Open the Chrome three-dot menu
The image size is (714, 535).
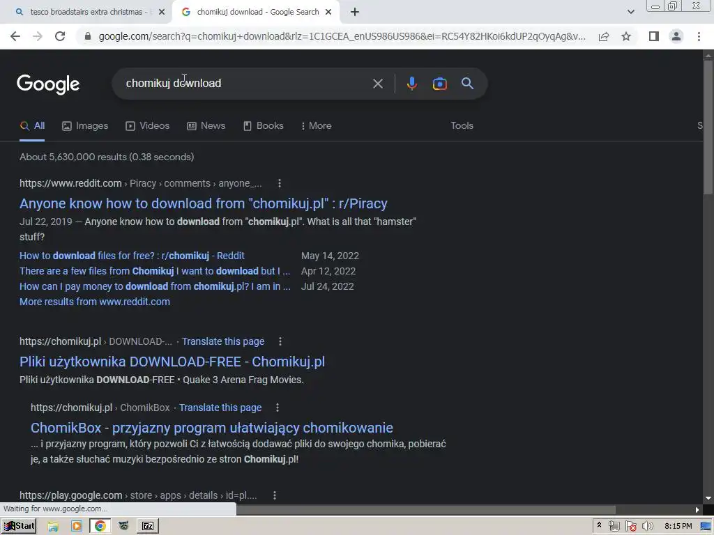pos(699,36)
